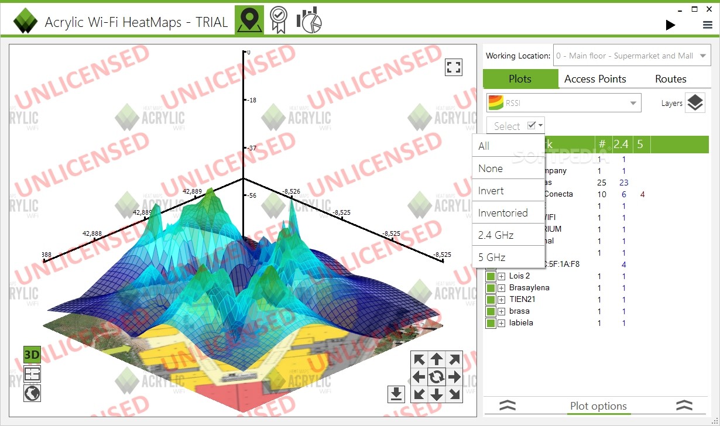
Task: Rotate view with the right arrow
Action: (454, 376)
